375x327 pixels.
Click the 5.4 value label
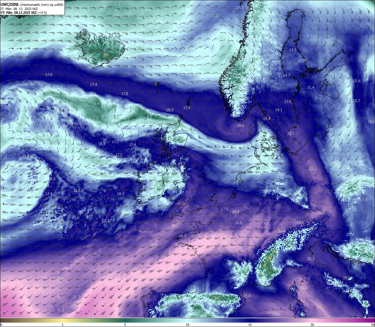96,104
